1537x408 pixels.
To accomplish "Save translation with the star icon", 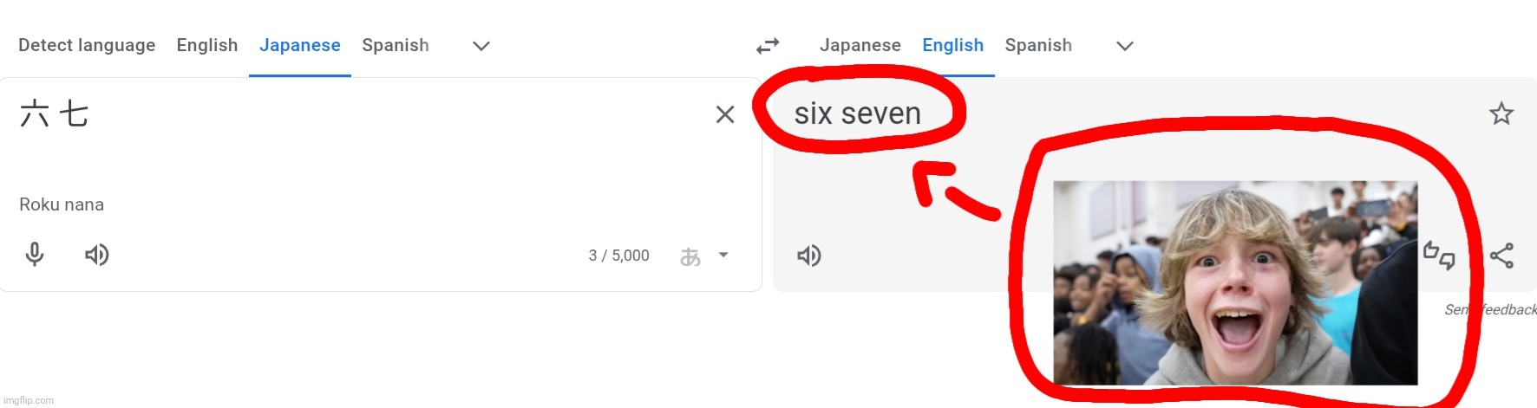I will [x=1501, y=113].
